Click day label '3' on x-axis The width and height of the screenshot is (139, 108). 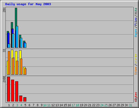(17, 105)
